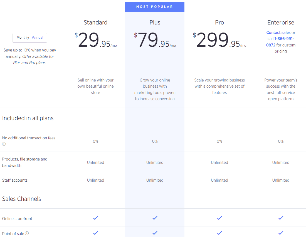Viewport: 306px width, 237px height.
Task: Select Point of sale checkmark under Pro
Action: pyautogui.click(x=219, y=233)
